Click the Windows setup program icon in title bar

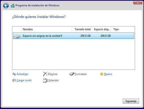coord(13,6)
